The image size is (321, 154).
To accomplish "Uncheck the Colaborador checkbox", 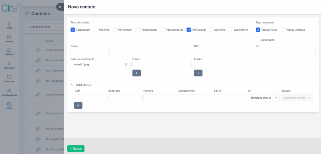I will (x=73, y=30).
